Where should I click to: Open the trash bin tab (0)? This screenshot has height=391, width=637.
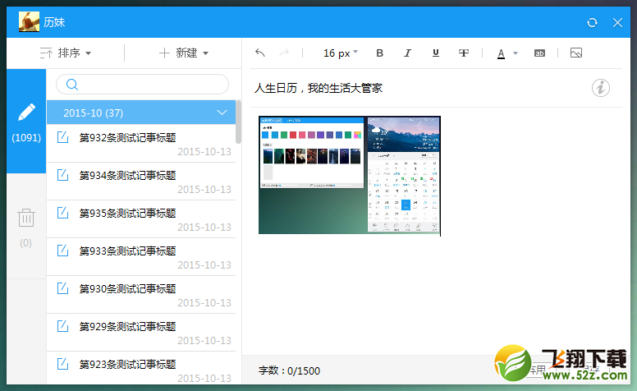coord(26,226)
